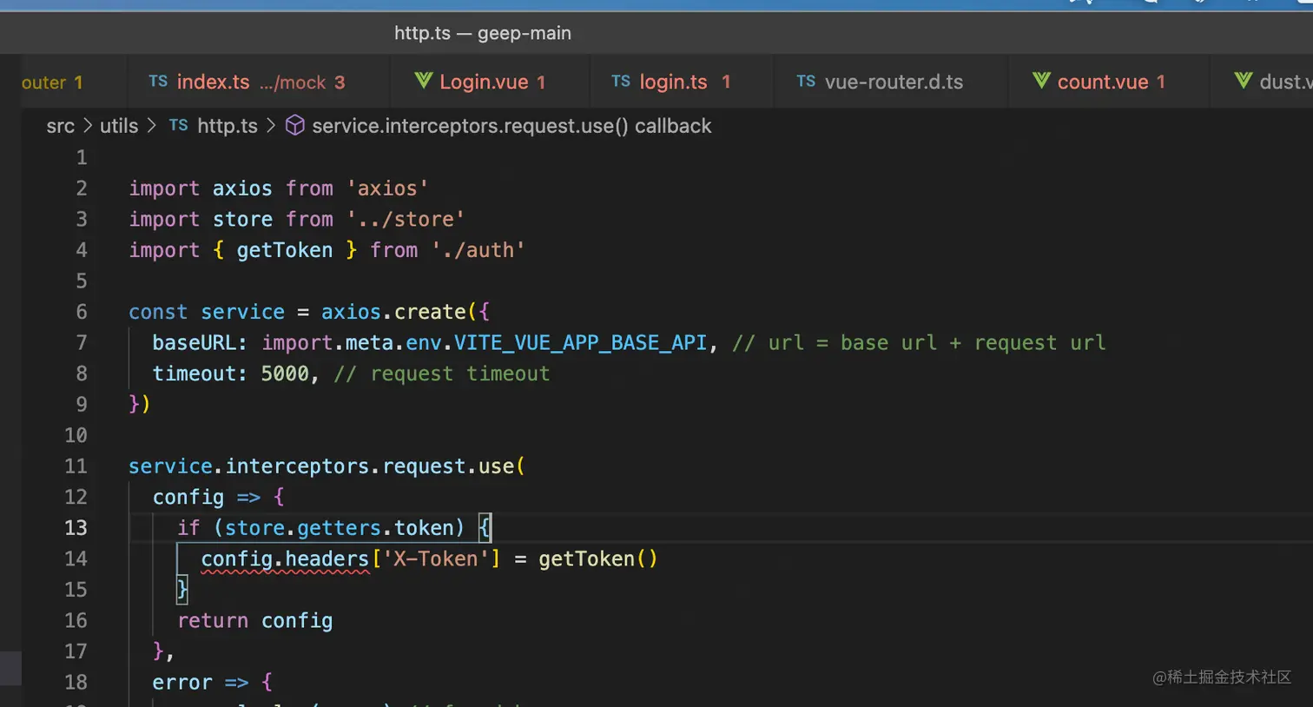
Task: Switch to the count.vue tab
Action: (1102, 82)
